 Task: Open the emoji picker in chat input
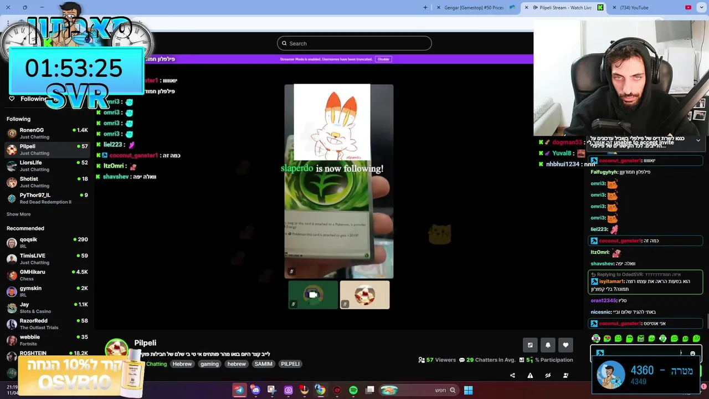tap(692, 353)
